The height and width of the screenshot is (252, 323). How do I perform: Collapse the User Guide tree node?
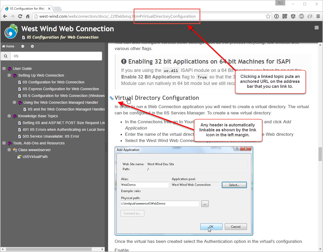point(4,69)
